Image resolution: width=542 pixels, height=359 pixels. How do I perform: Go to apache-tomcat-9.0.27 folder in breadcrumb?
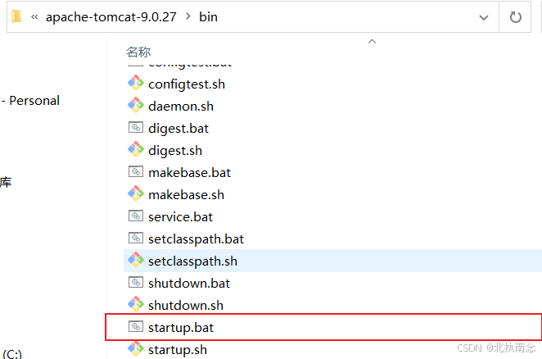[x=111, y=17]
